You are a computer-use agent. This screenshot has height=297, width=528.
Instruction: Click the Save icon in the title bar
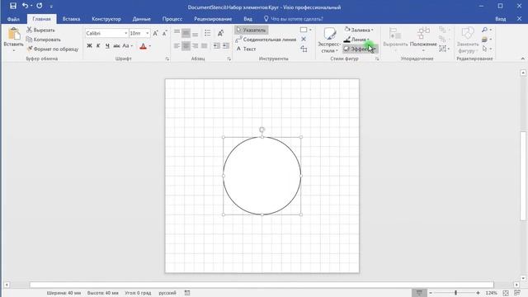[x=13, y=6]
